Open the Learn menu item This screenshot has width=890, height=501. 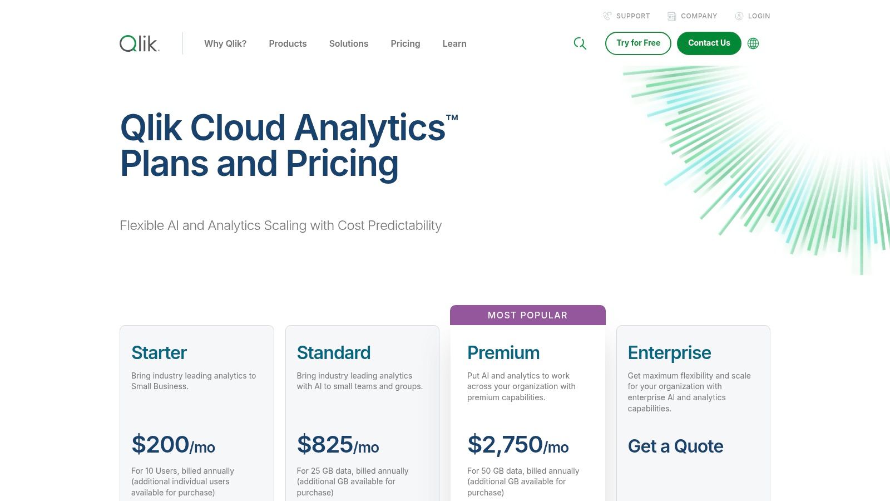(454, 43)
